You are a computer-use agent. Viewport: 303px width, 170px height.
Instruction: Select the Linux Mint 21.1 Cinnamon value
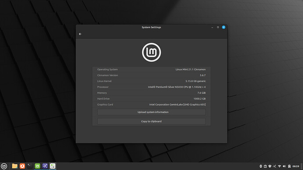click(x=191, y=69)
